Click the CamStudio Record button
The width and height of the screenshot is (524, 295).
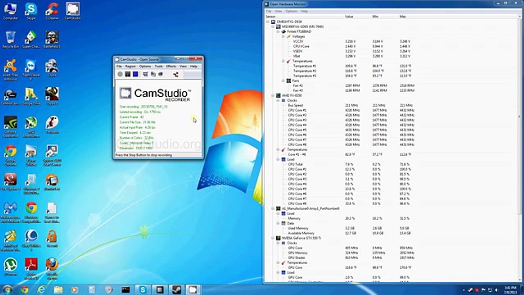click(120, 74)
